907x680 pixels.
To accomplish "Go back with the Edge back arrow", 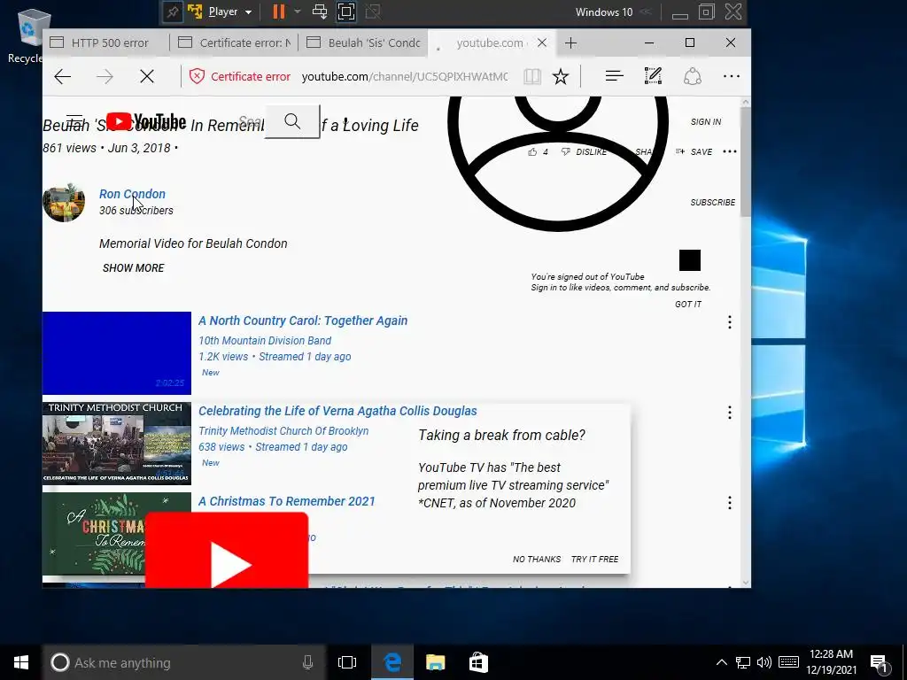I will coord(63,76).
